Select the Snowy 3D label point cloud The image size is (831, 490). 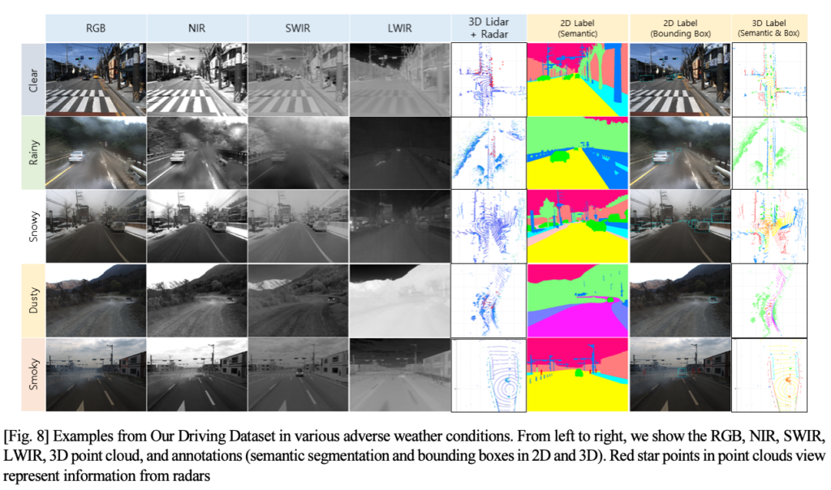(x=769, y=226)
